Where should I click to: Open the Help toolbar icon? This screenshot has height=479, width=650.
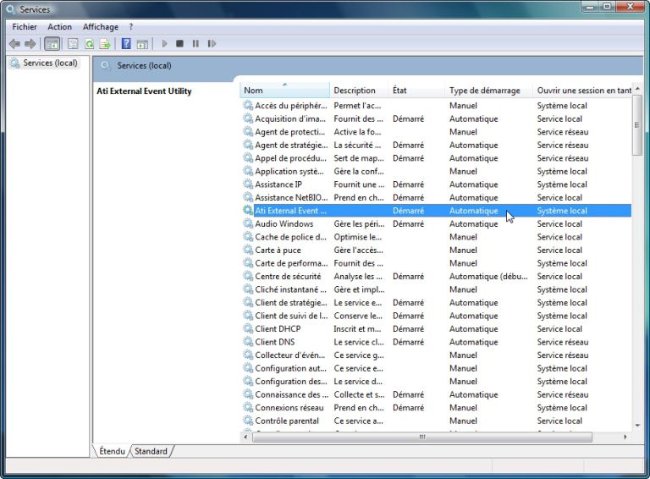[126, 43]
